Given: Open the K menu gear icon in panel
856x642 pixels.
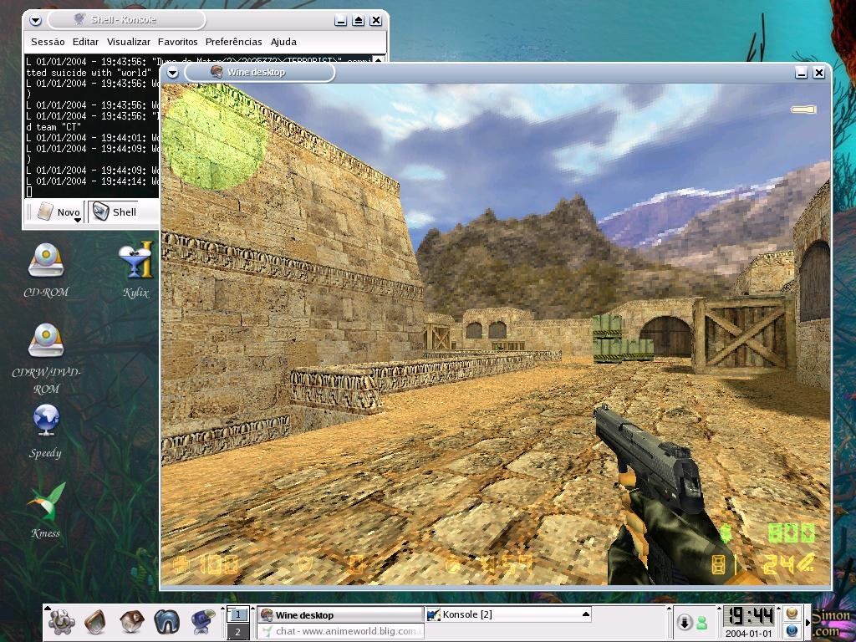Looking at the screenshot, I should pyautogui.click(x=61, y=621).
